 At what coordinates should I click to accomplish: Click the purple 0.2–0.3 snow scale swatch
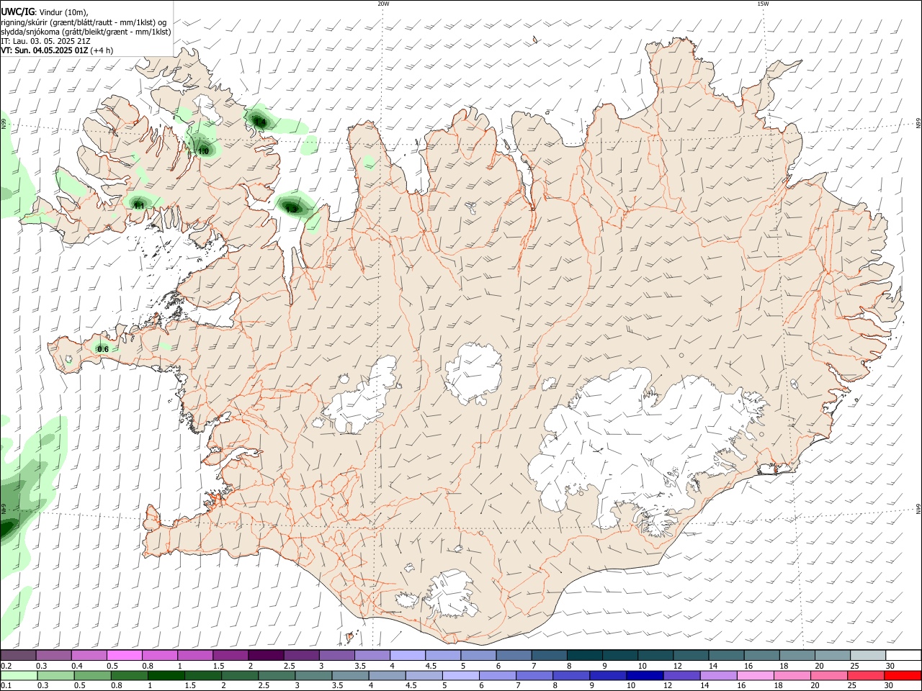(18, 656)
